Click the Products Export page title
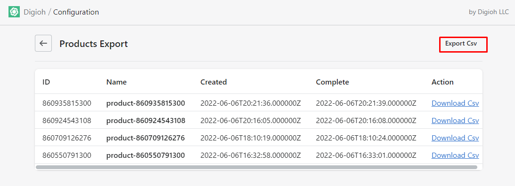The height and width of the screenshot is (186, 515). (94, 44)
